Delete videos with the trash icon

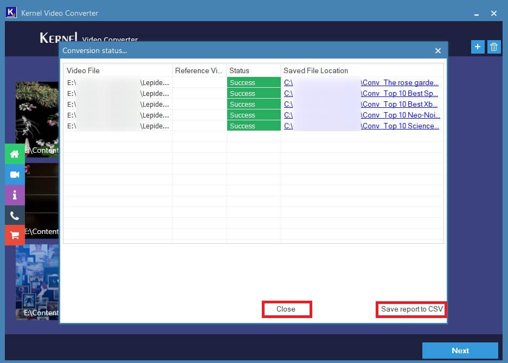coord(494,47)
